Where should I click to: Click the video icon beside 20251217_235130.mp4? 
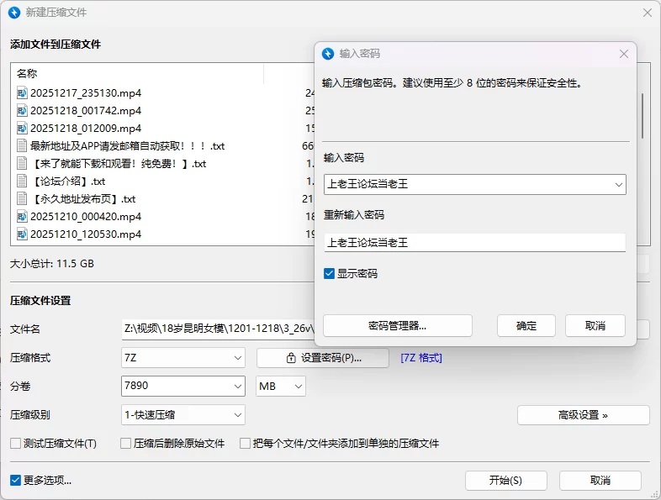(x=22, y=92)
